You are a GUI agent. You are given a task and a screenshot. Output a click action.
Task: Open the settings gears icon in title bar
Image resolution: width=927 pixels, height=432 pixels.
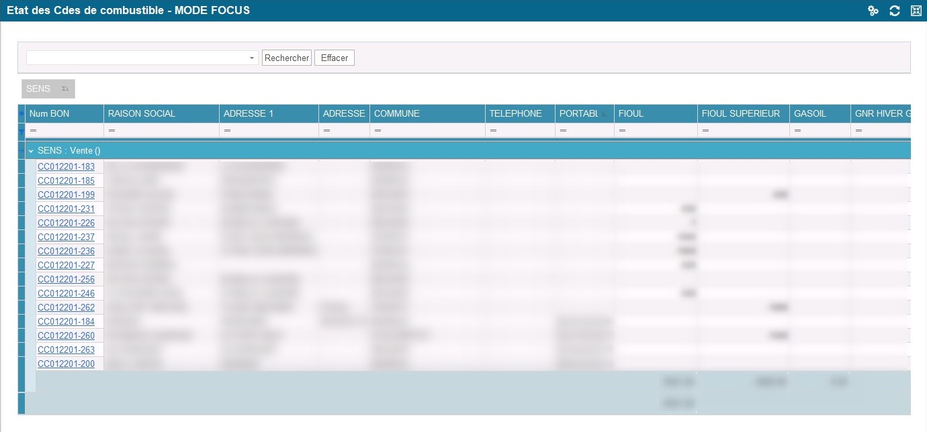click(873, 10)
